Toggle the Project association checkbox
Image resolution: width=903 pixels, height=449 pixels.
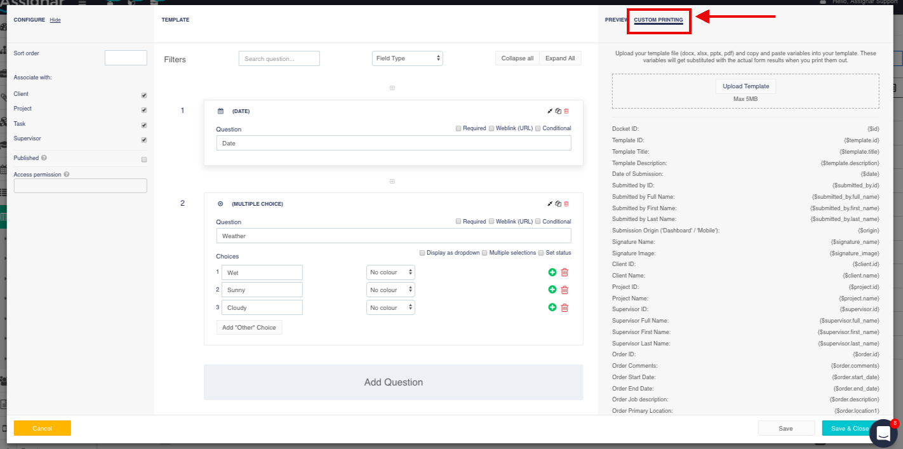[x=144, y=110]
